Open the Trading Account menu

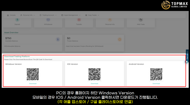click(48, 15)
